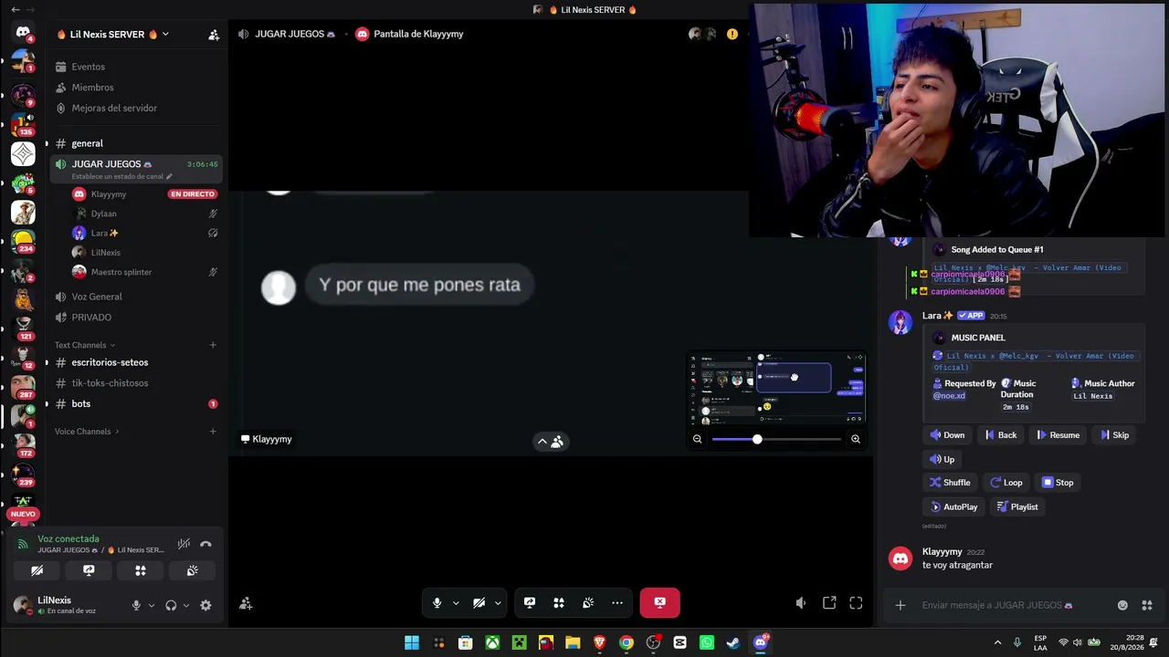Skip the current song in music panel

coord(1115,435)
